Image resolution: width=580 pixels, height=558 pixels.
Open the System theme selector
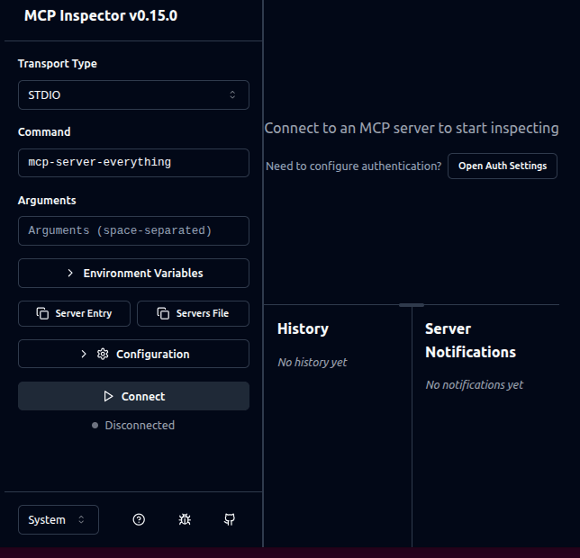click(x=58, y=519)
